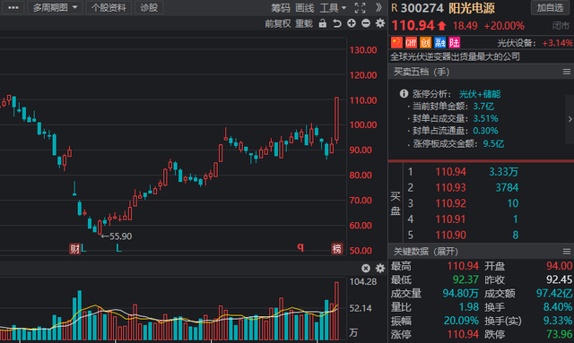Click the undo arrow icon above chart

click(337, 24)
